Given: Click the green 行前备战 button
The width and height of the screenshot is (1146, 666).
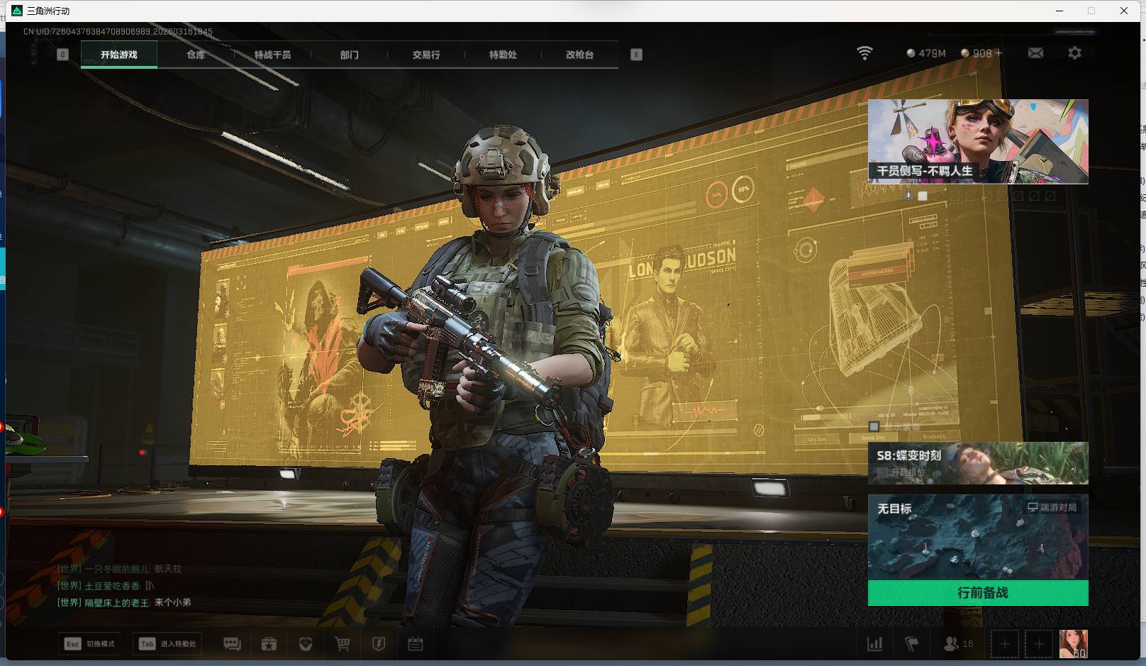Looking at the screenshot, I should (978, 593).
